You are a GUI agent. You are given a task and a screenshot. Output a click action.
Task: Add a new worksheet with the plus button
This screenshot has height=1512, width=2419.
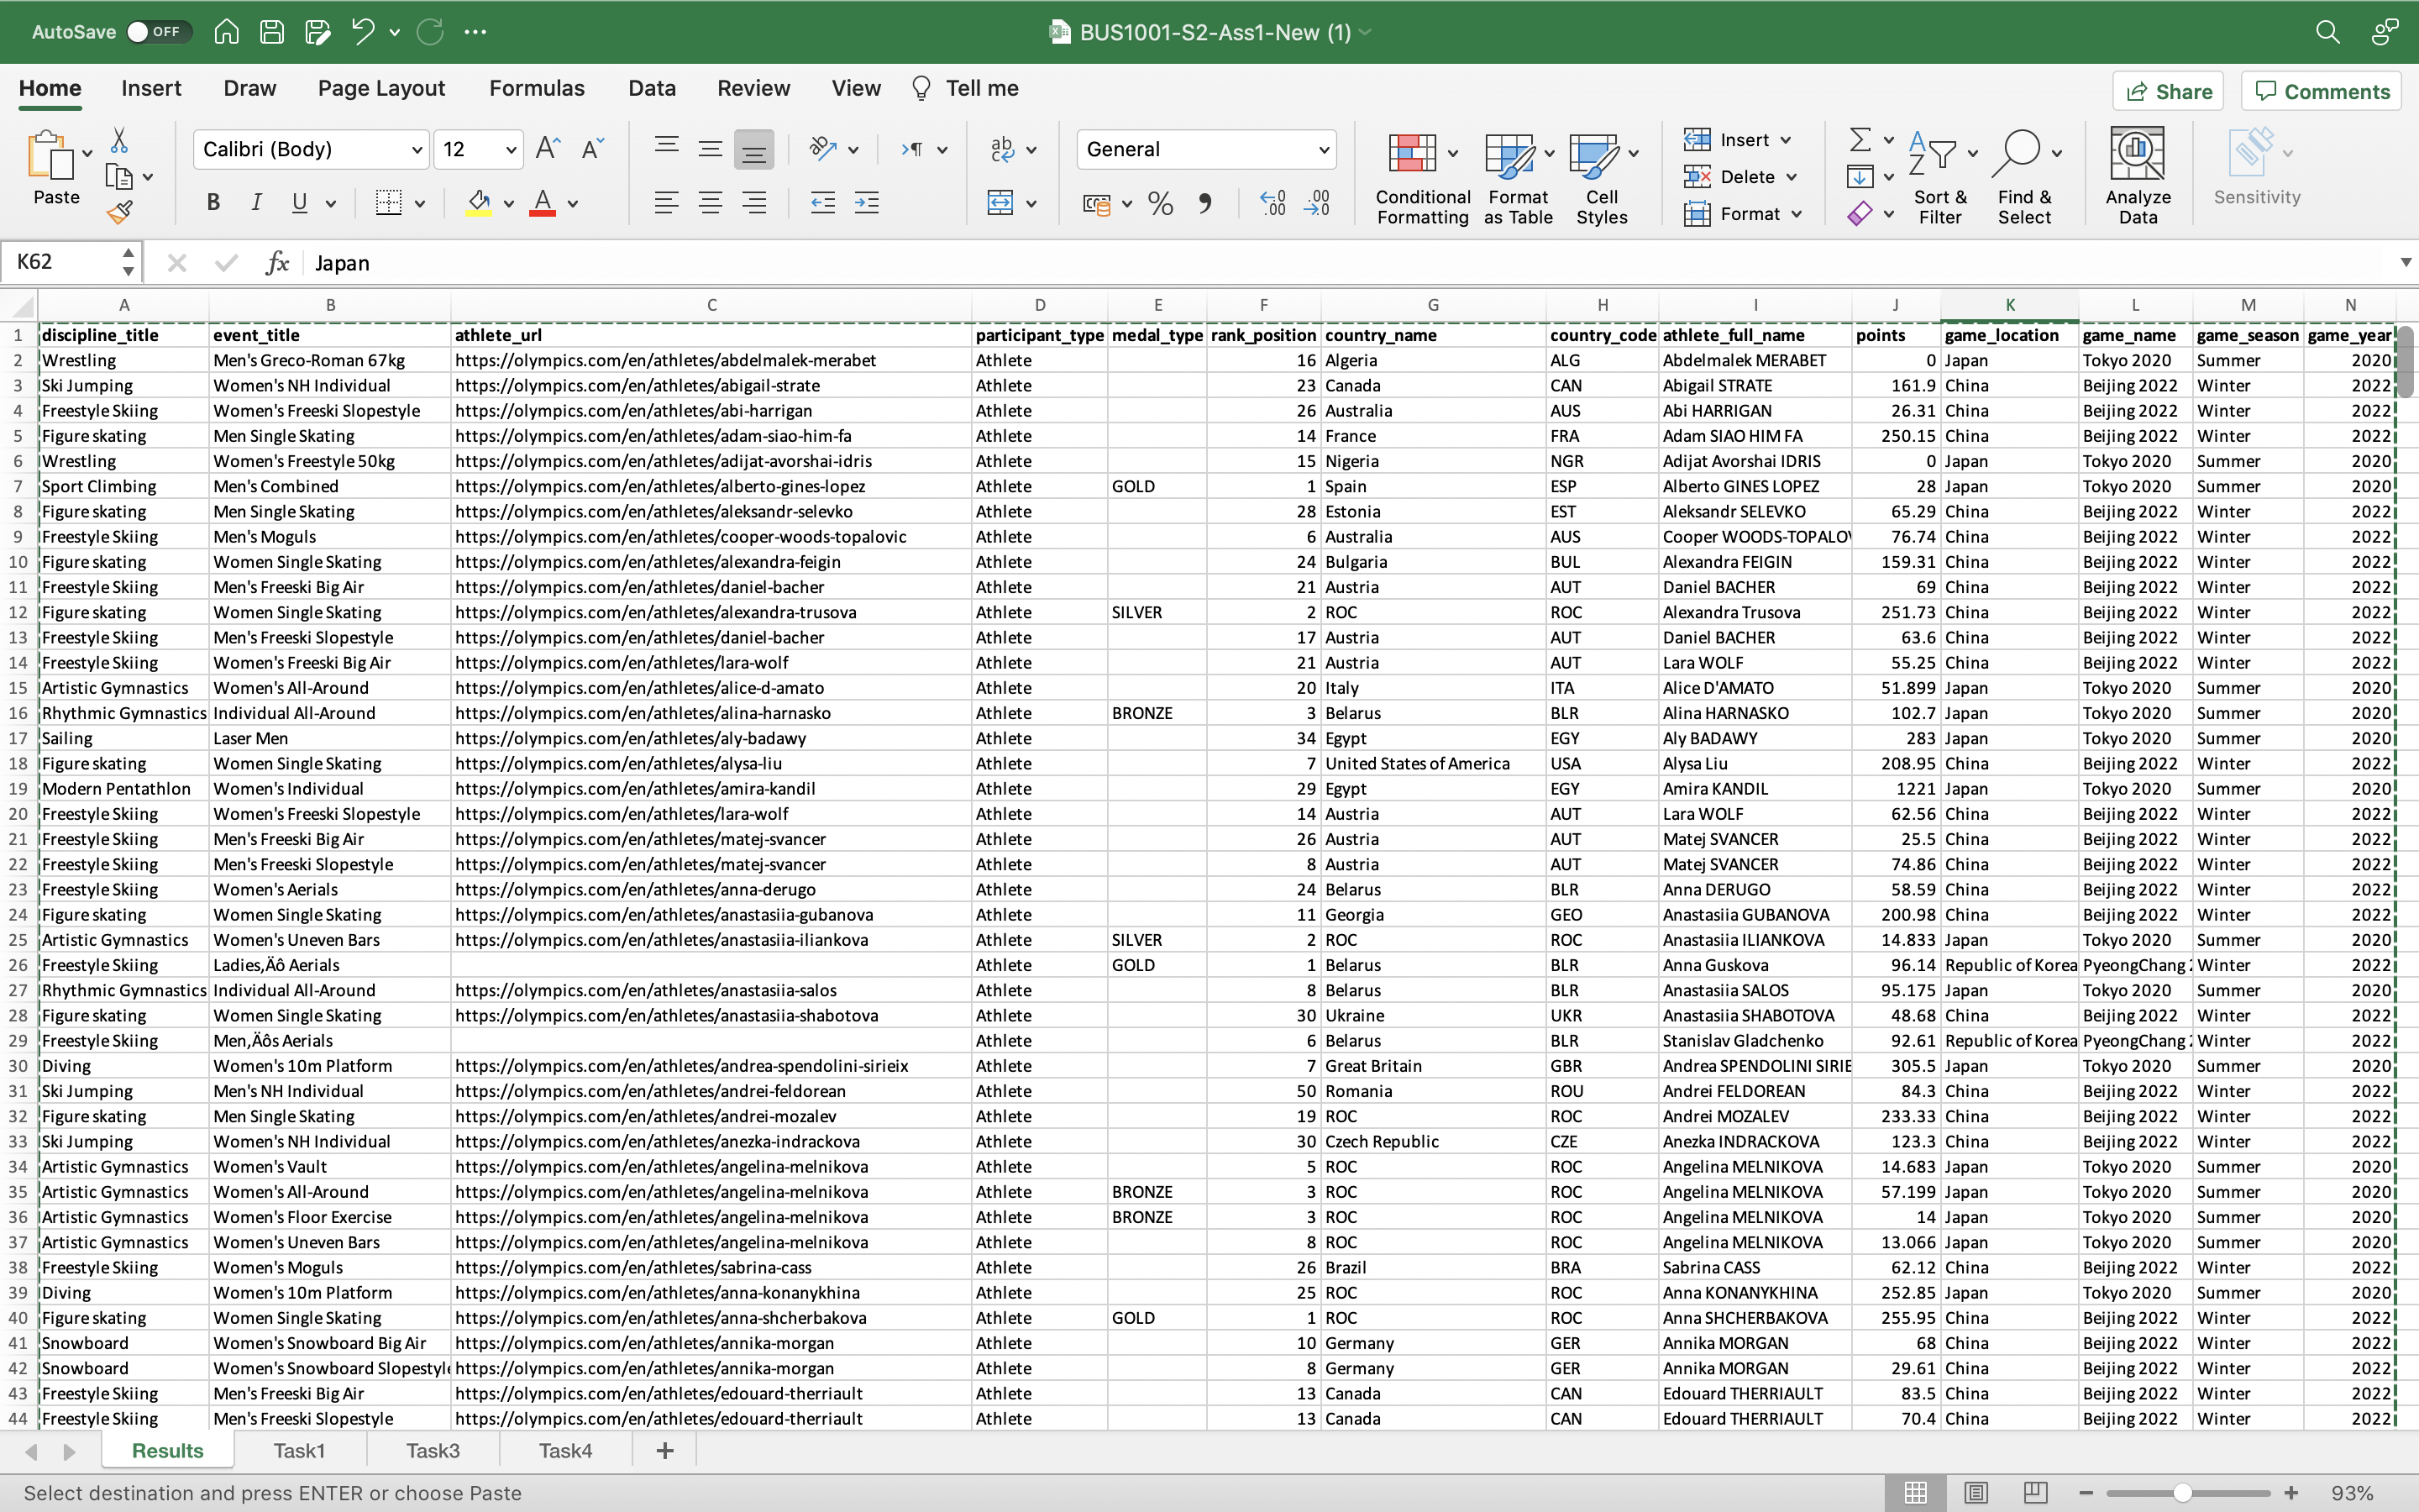click(x=664, y=1450)
